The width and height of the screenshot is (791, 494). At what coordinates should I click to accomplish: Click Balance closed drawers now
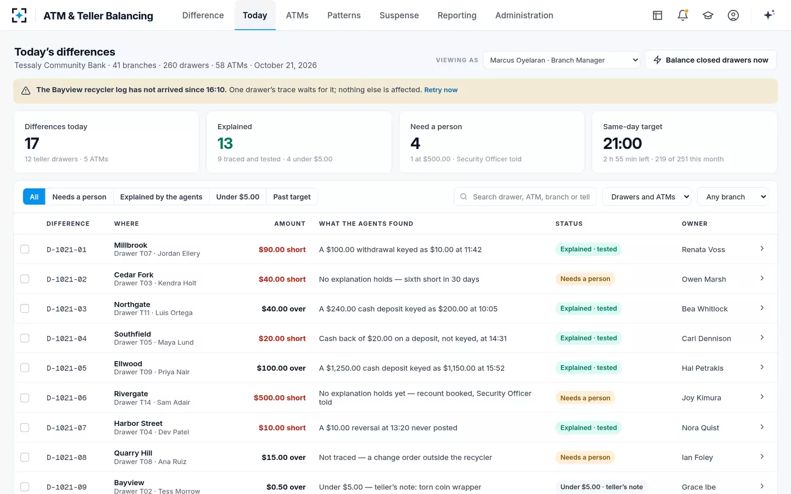coord(711,60)
